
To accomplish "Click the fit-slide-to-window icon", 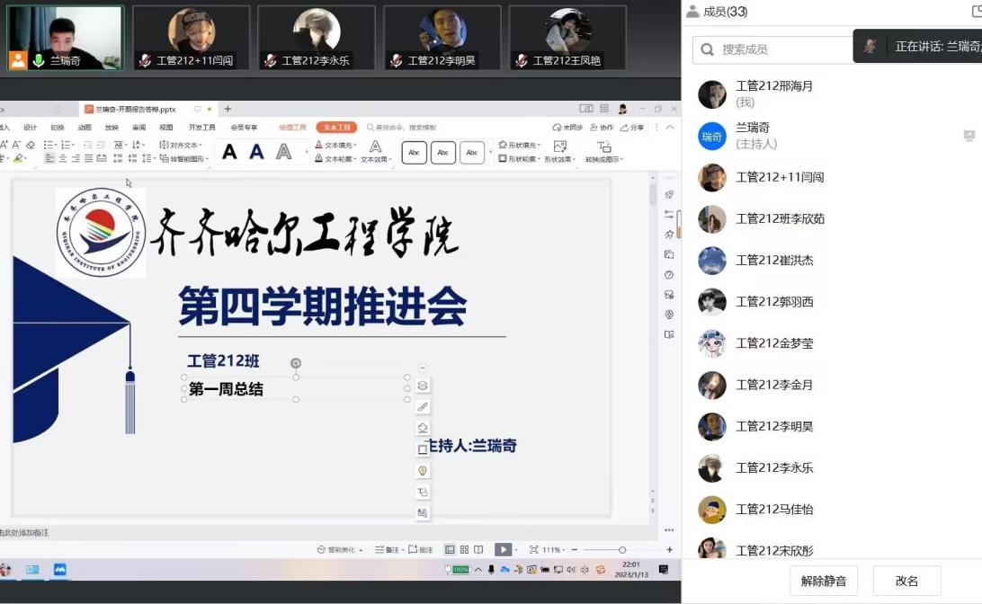I will pyautogui.click(x=534, y=549).
